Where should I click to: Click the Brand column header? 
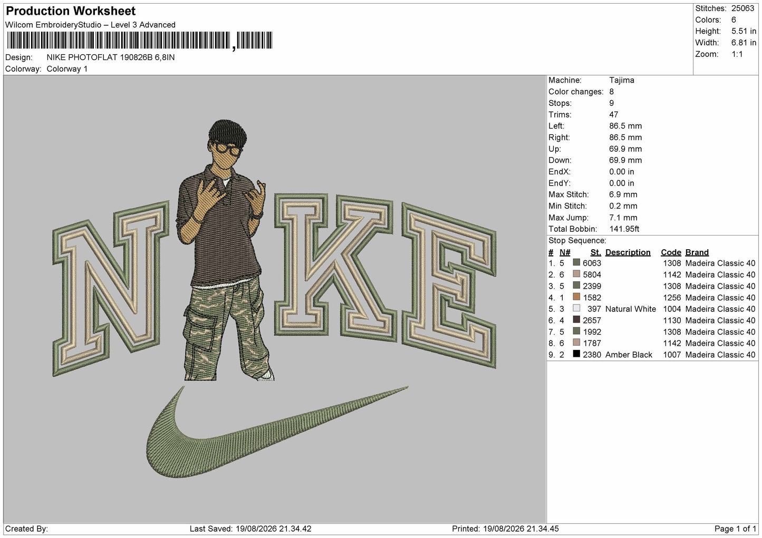click(x=697, y=252)
